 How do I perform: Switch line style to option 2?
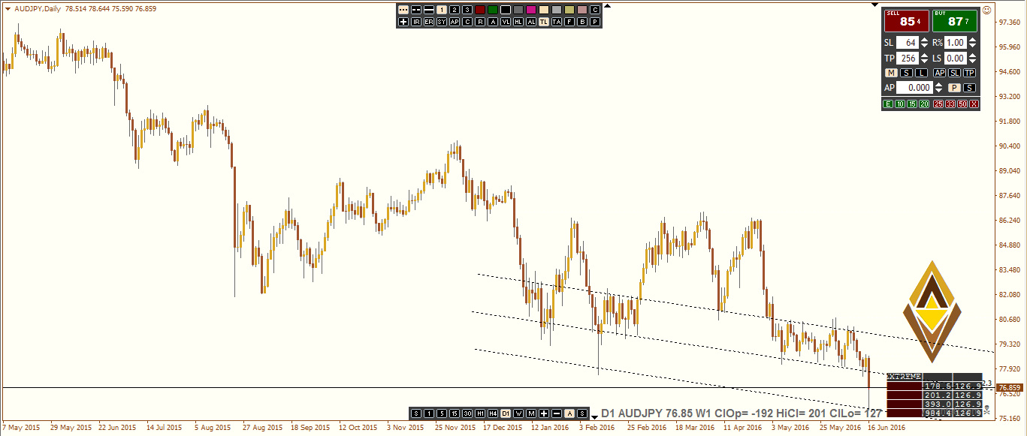pyautogui.click(x=454, y=10)
